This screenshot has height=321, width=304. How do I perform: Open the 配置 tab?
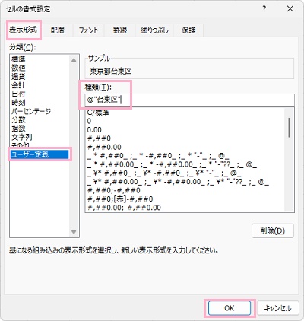(58, 30)
